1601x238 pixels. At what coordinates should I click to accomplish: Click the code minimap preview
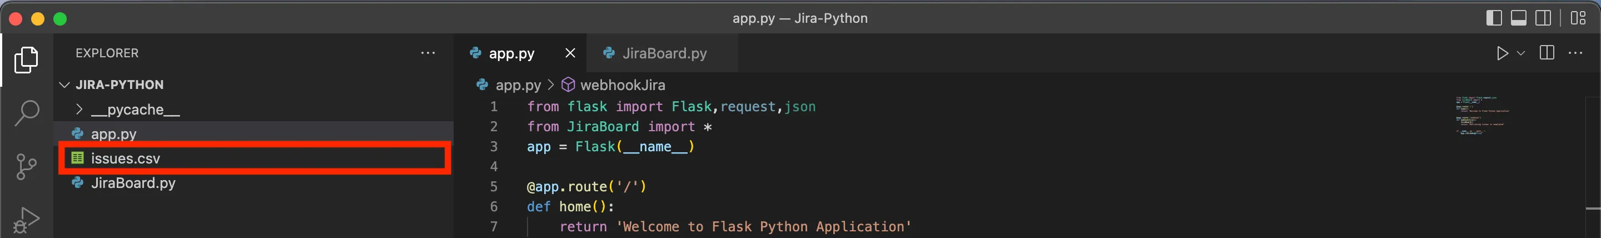coord(1482,116)
